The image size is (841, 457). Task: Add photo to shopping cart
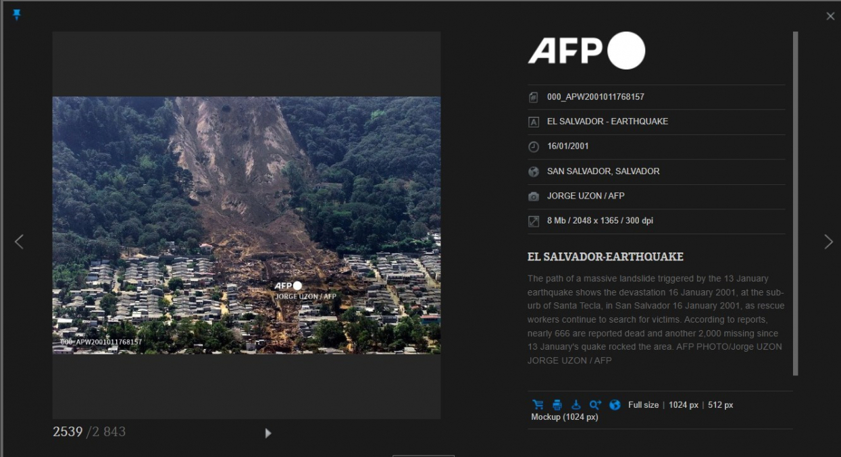(x=538, y=405)
